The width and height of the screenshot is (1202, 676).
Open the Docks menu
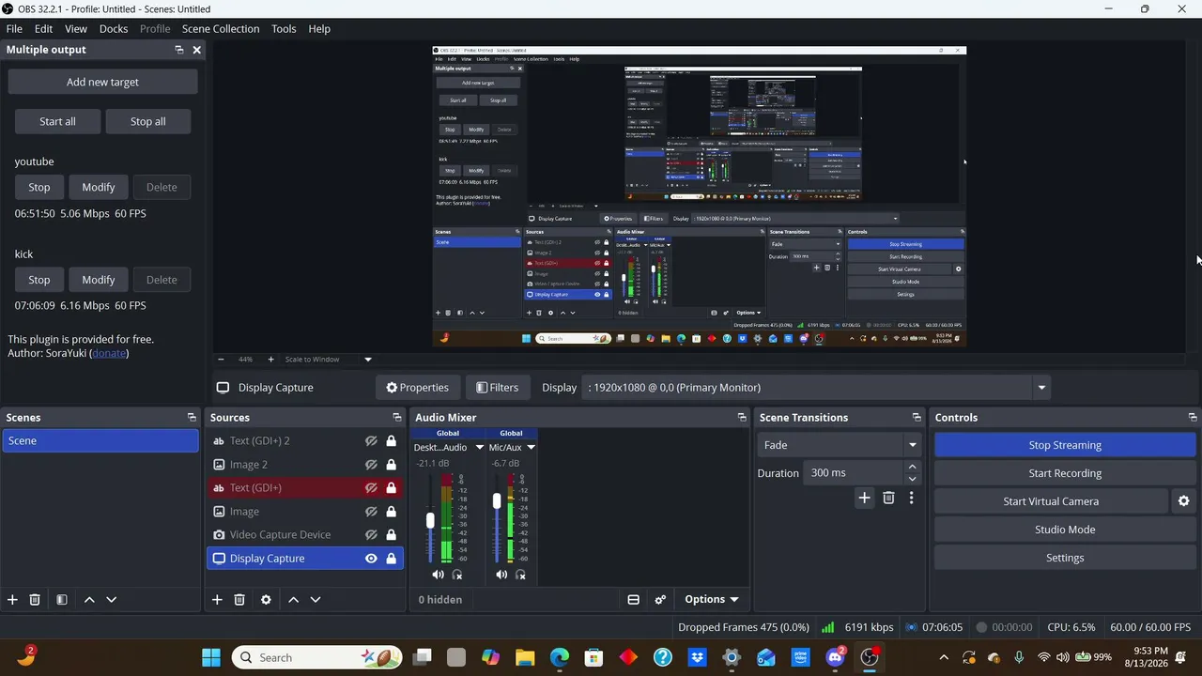click(x=114, y=29)
